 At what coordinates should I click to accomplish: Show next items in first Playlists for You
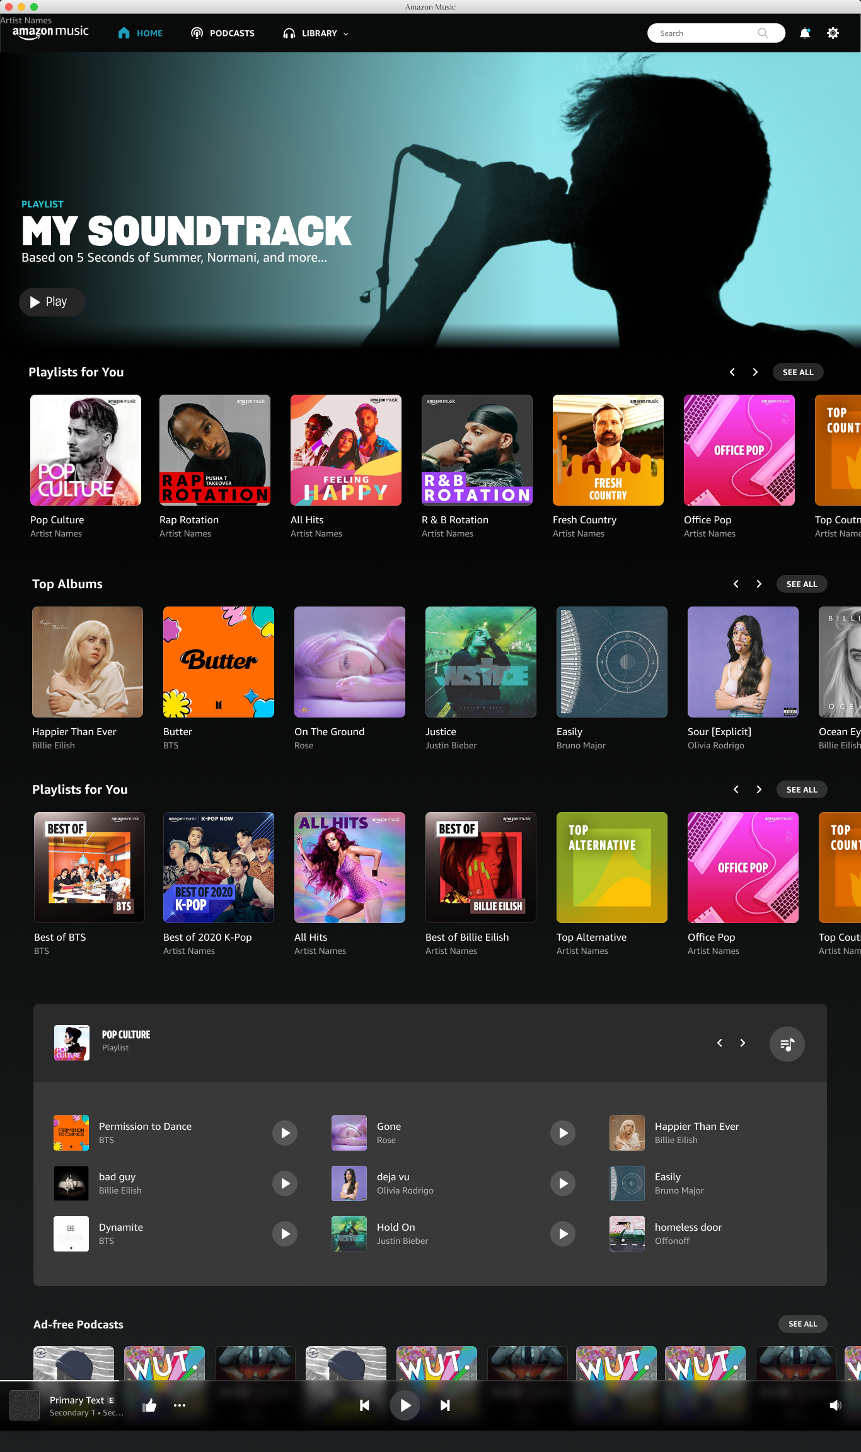pyautogui.click(x=755, y=372)
